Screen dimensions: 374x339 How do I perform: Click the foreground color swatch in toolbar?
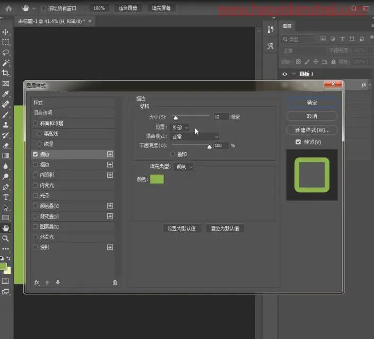[x=3, y=266]
